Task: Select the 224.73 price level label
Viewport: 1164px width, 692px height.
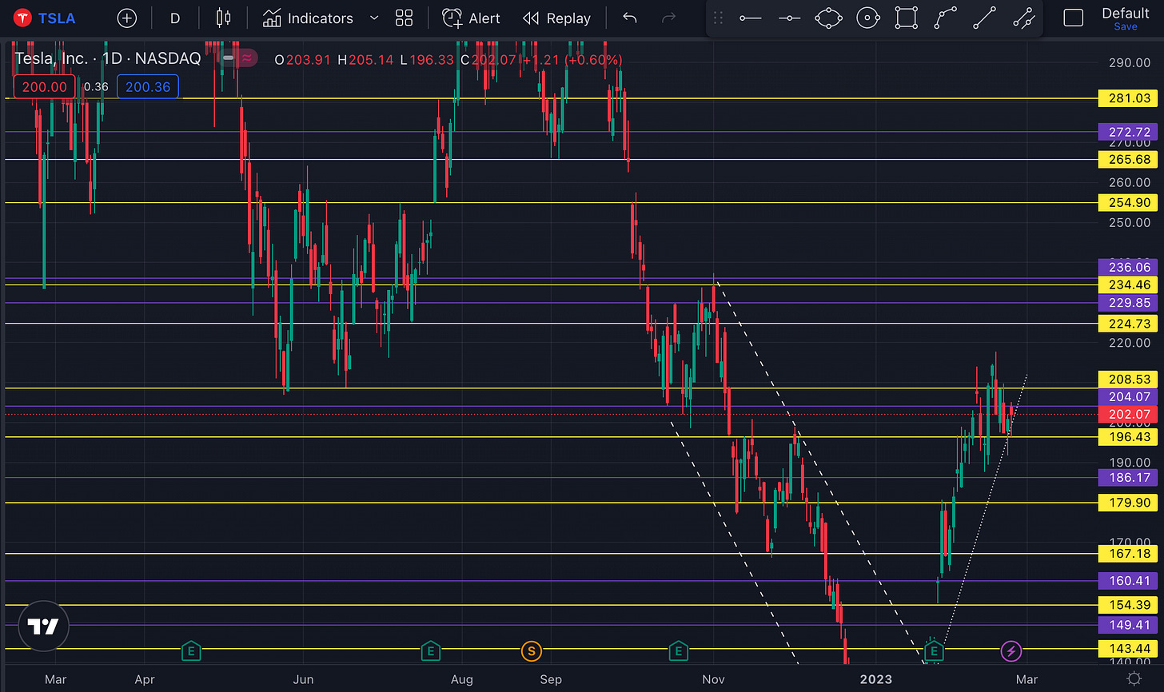Action: point(1130,323)
